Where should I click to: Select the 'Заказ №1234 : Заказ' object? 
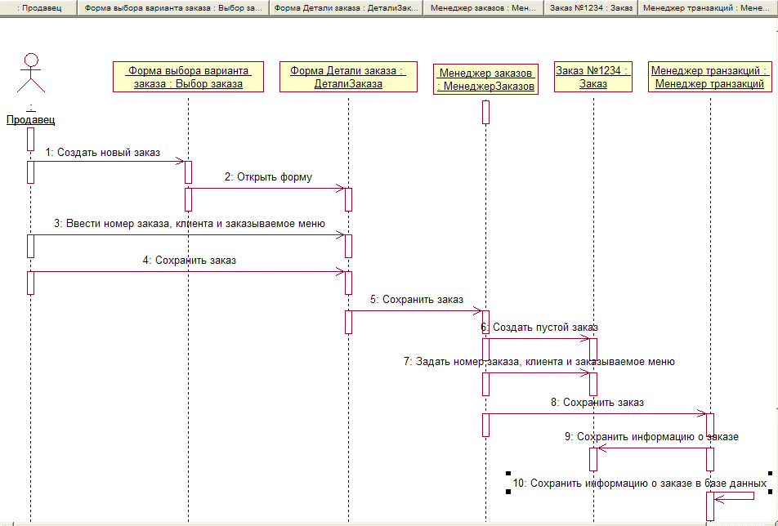pyautogui.click(x=593, y=77)
